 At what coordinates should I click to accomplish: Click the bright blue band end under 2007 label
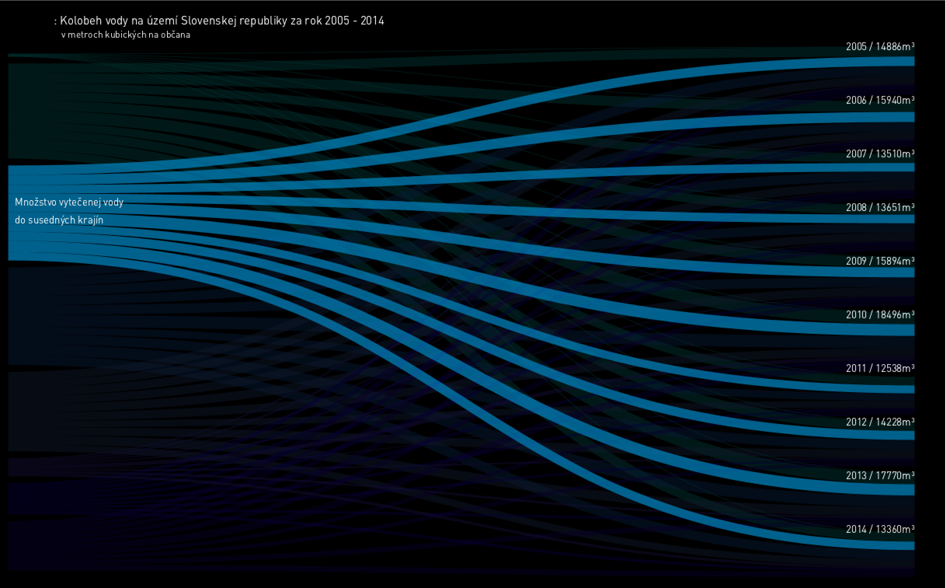click(x=905, y=168)
